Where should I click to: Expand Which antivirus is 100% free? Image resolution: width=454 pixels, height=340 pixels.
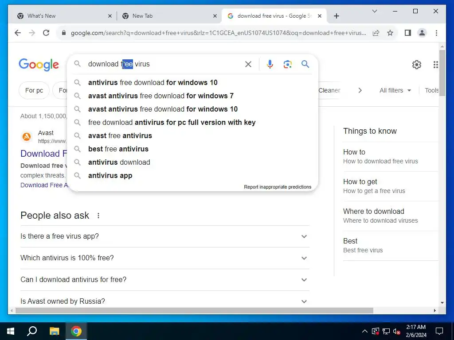(165, 258)
